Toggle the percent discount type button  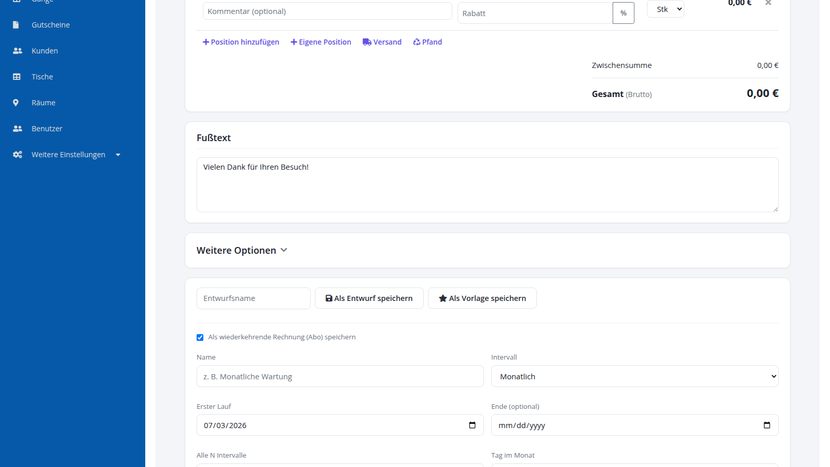coord(624,13)
